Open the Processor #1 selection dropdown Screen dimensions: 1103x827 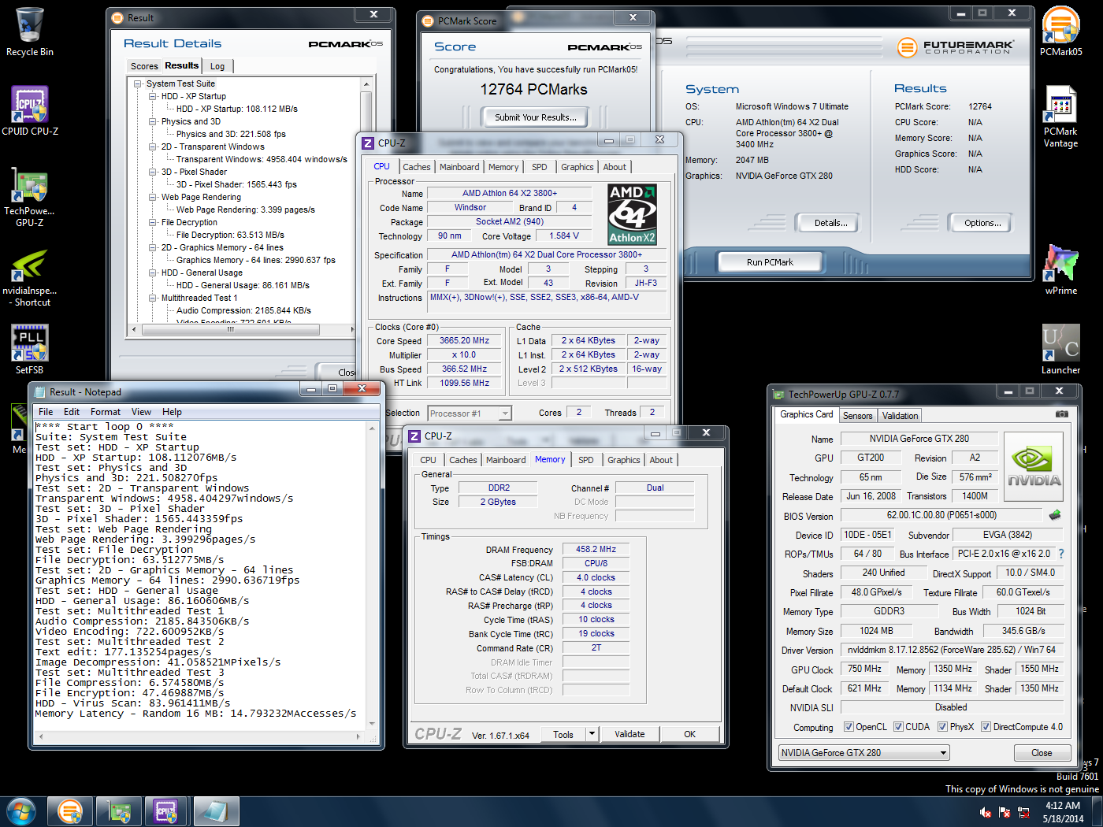[505, 413]
